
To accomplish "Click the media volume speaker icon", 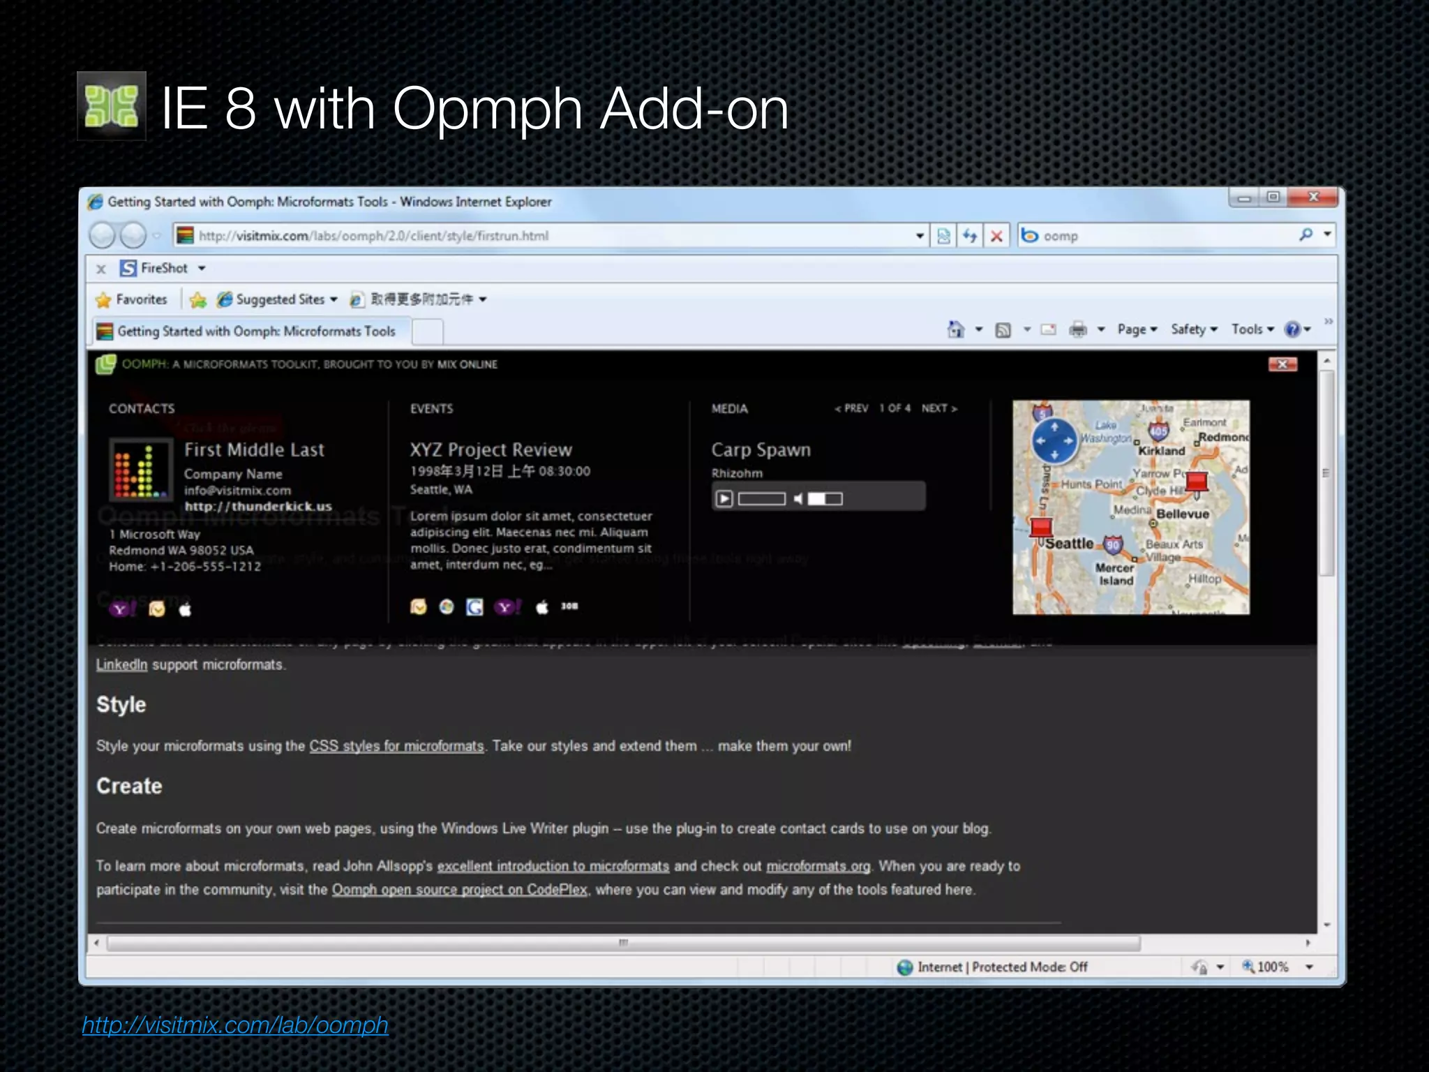I will [x=798, y=498].
